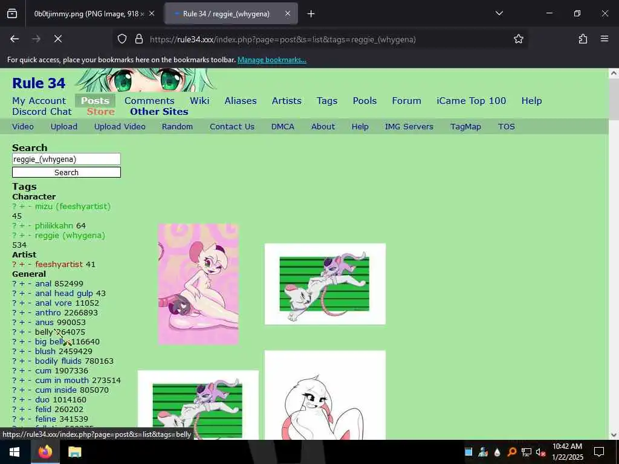Screen dimensions: 619x464
Task: Open the Firefox application menu
Action: pyautogui.click(x=604, y=39)
